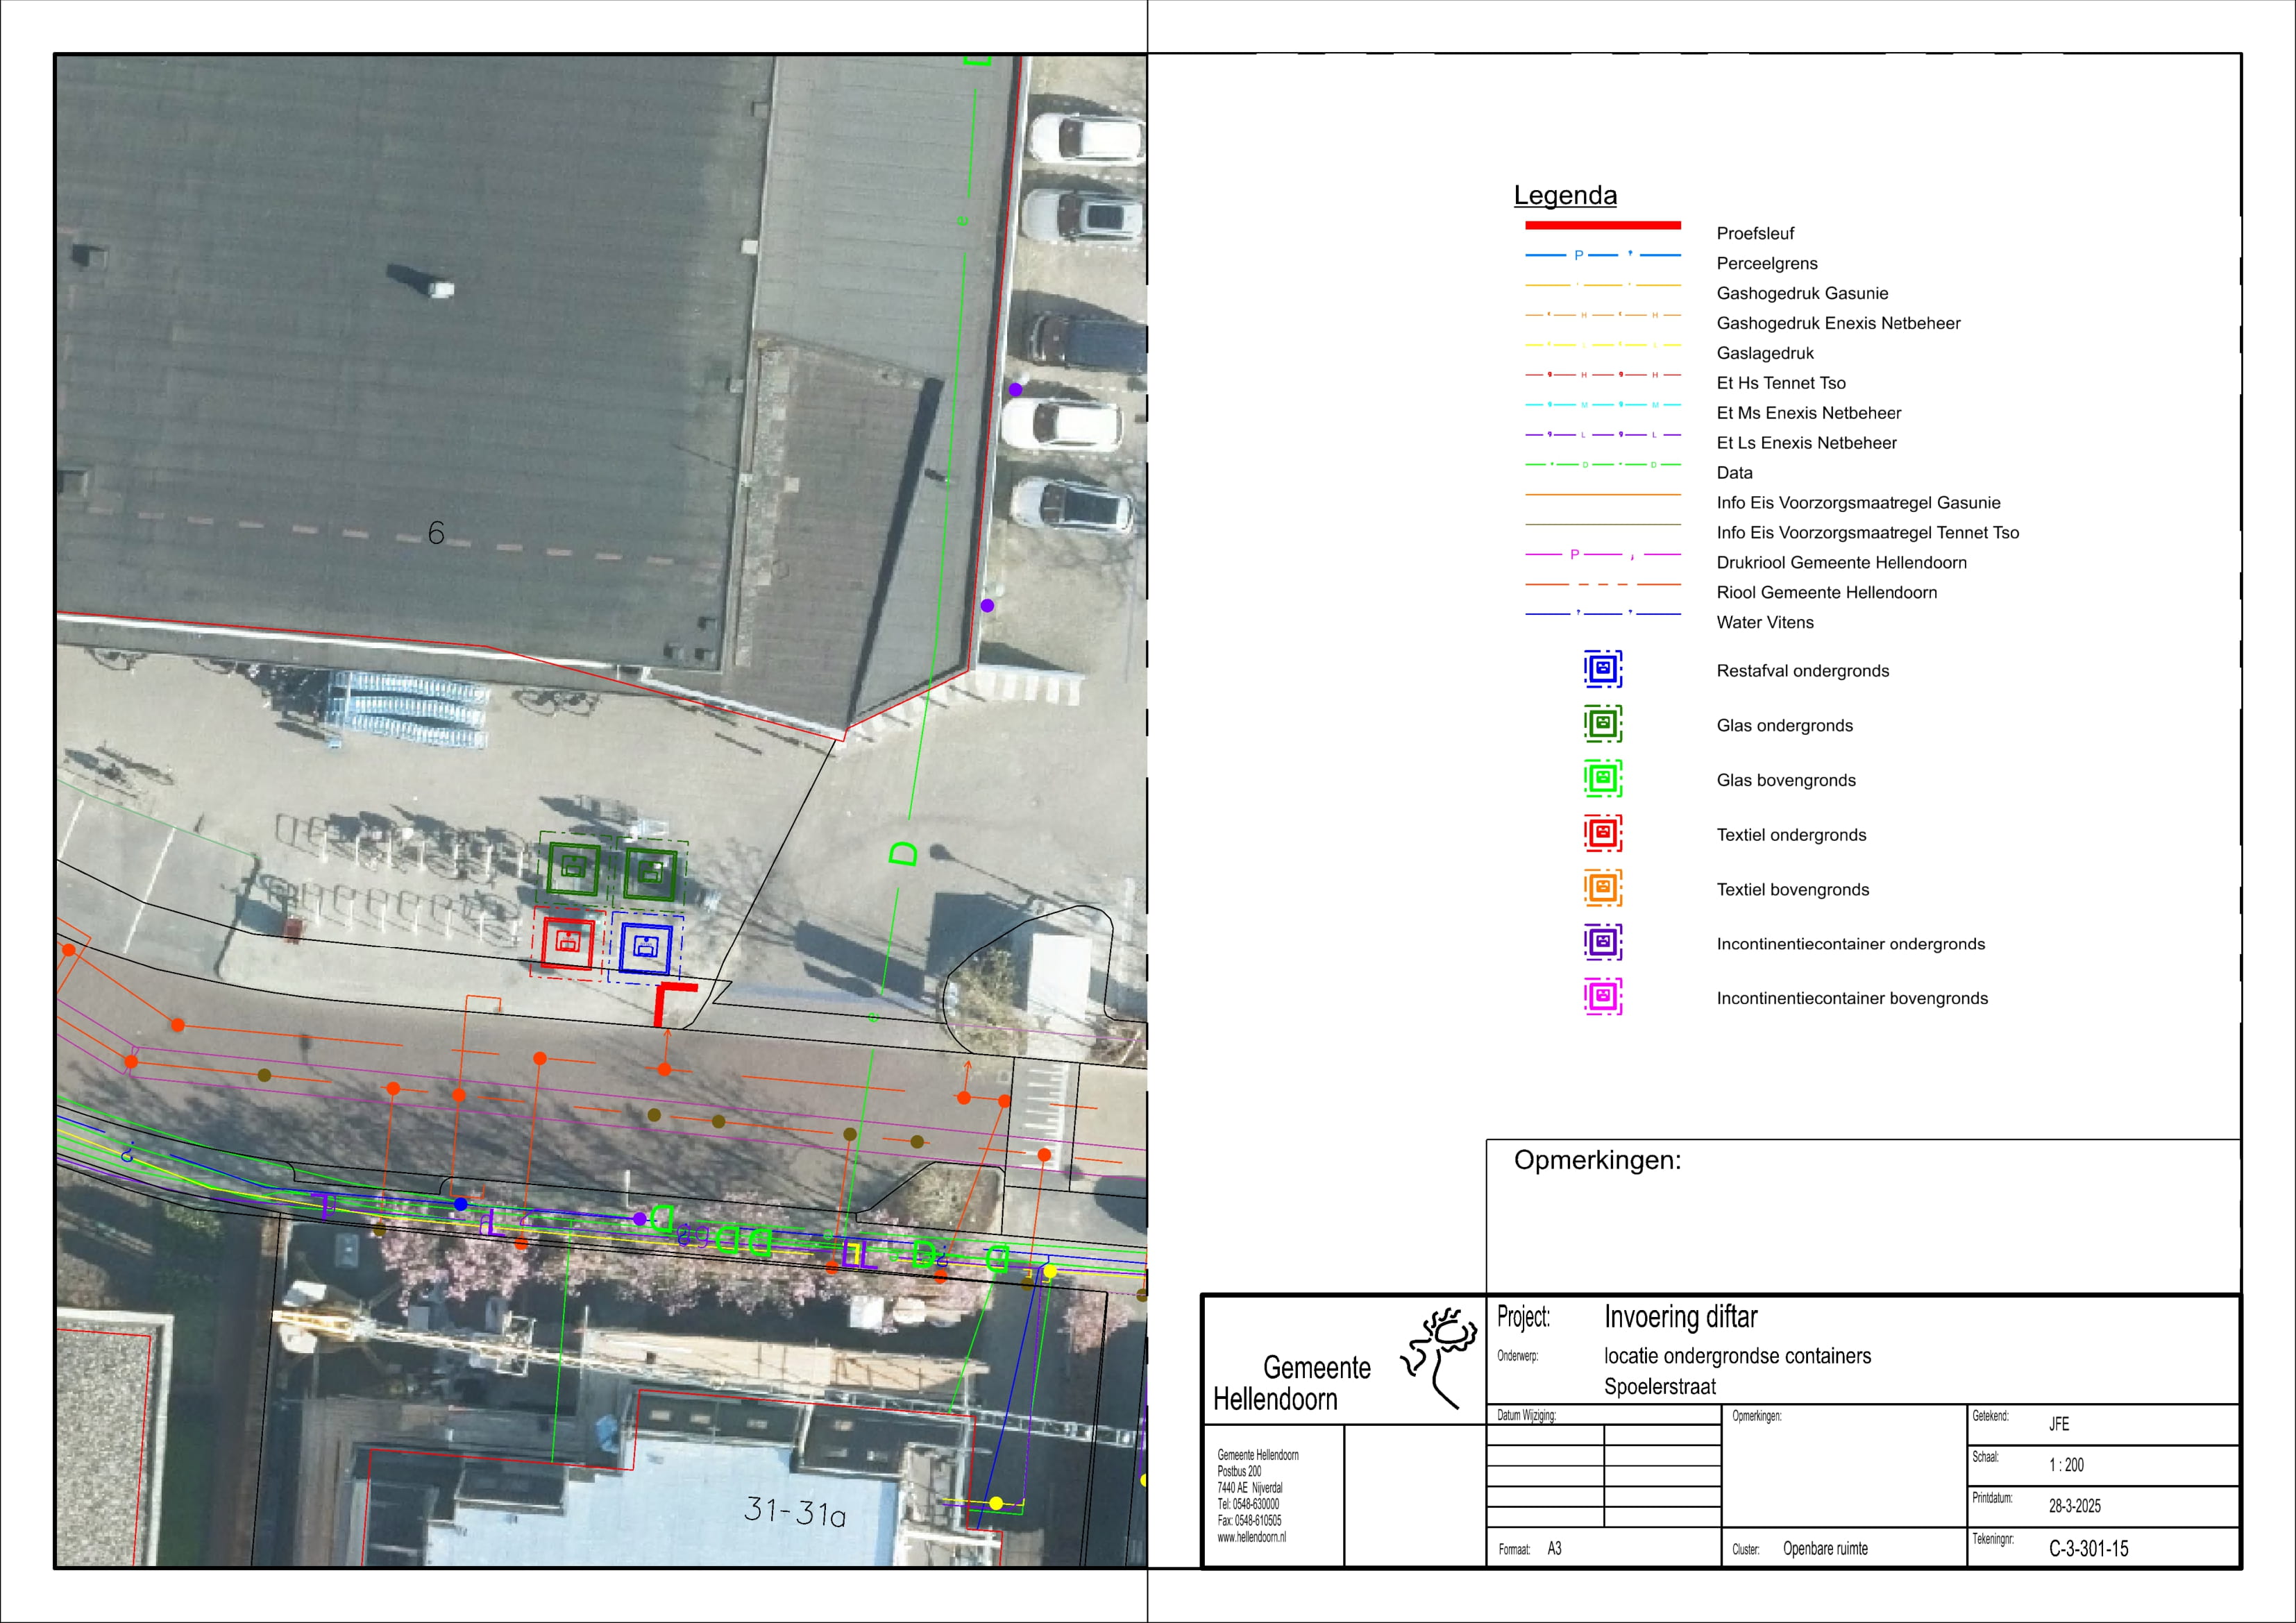This screenshot has height=1623, width=2296.
Task: Select the orange Textiel bovengronds legend icon
Action: tap(1602, 888)
